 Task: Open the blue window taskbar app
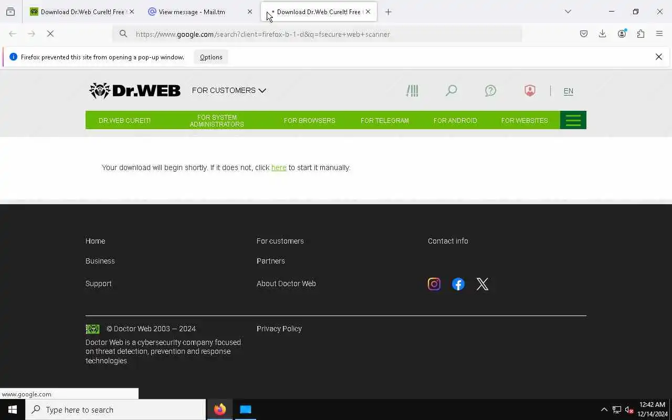[x=245, y=409]
